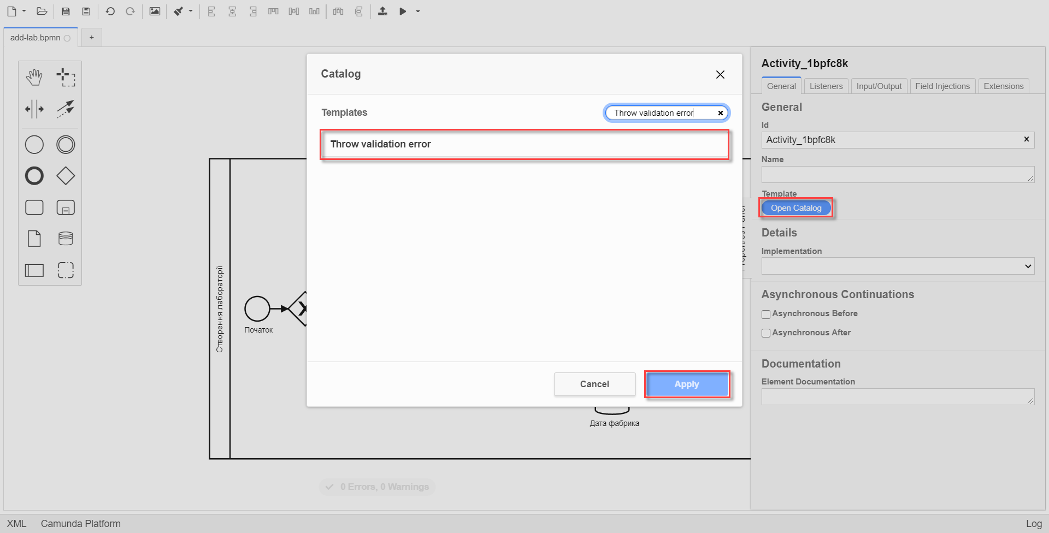Image resolution: width=1049 pixels, height=533 pixels.
Task: Align elements to top
Action: point(273,11)
